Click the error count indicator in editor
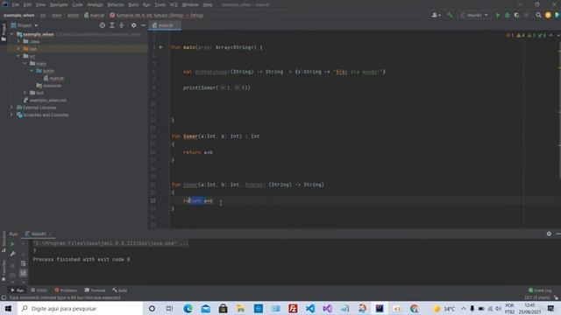The height and width of the screenshot is (315, 561). (x=510, y=35)
